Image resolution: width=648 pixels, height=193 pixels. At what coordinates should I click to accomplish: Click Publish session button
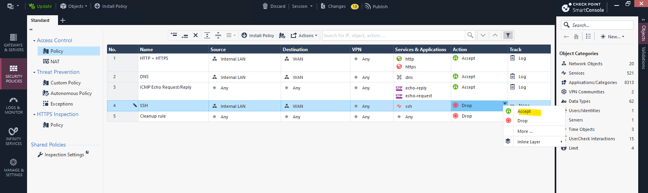coord(376,6)
